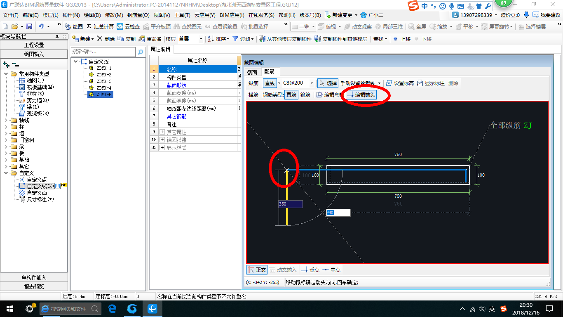Click the expand-all plus icon in navigation bar
The image size is (563, 317).
pyautogui.click(x=6, y=64)
